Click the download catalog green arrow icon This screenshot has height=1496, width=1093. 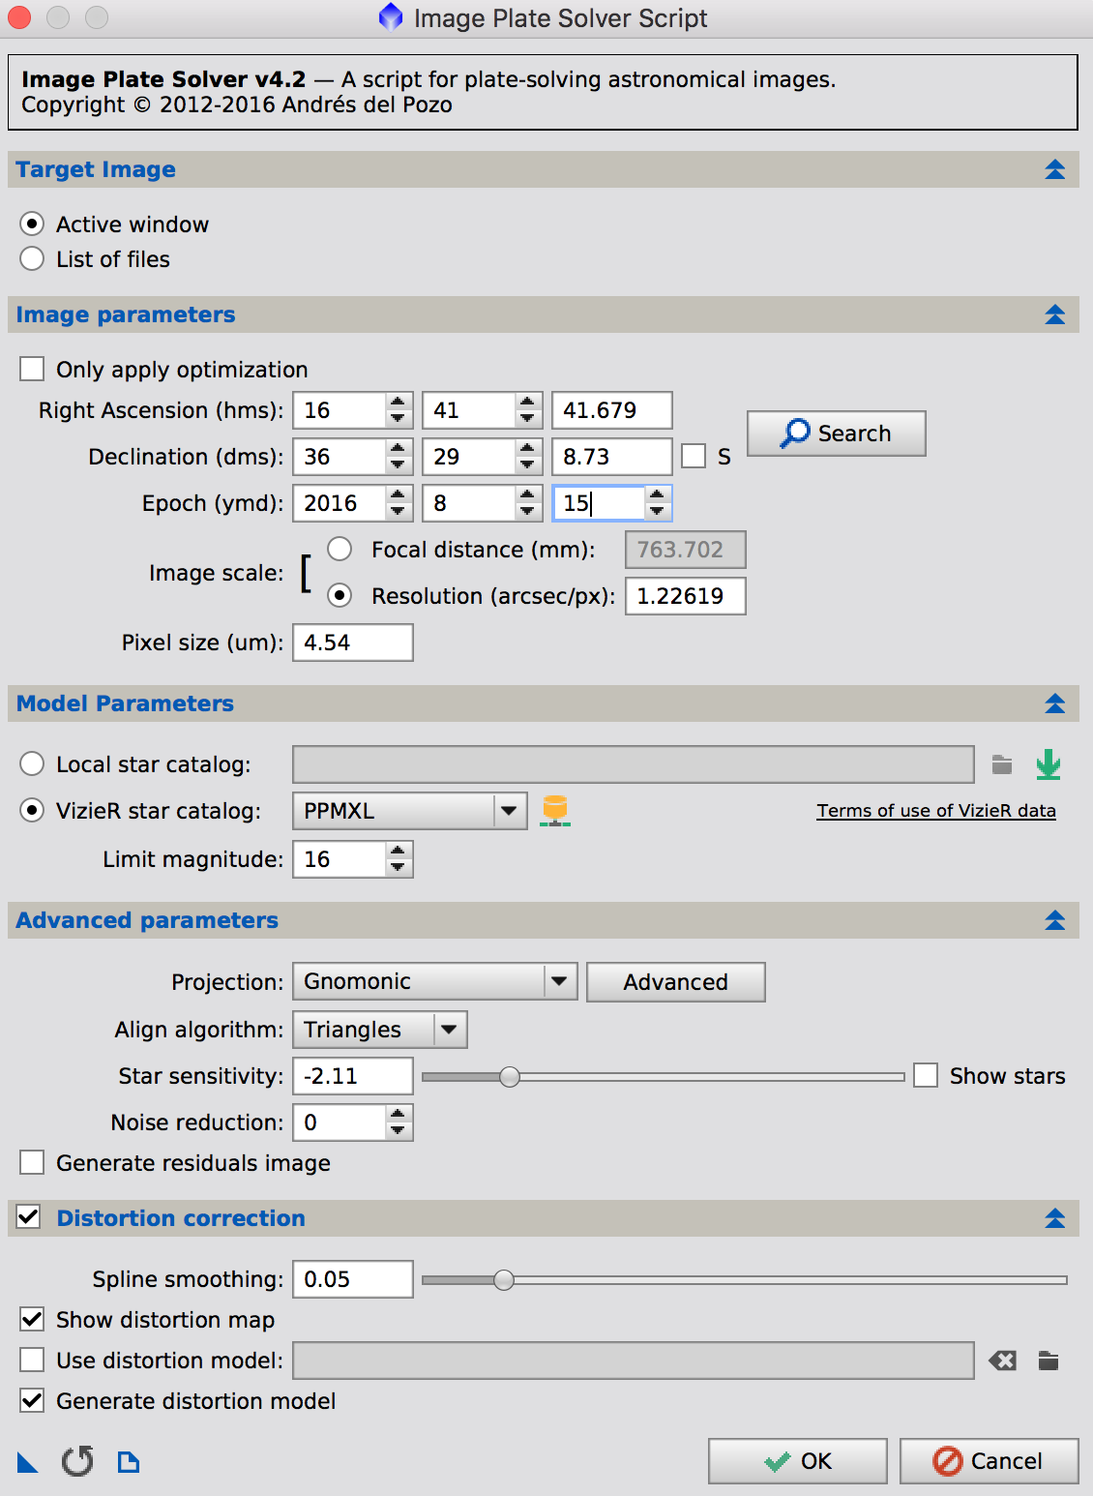pos(1049,764)
